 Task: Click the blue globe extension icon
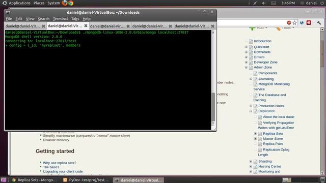click(x=302, y=22)
